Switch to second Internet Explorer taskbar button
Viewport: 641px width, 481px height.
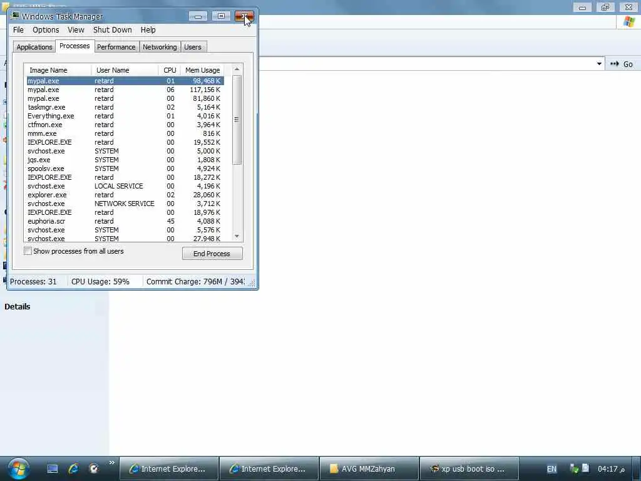pos(269,468)
